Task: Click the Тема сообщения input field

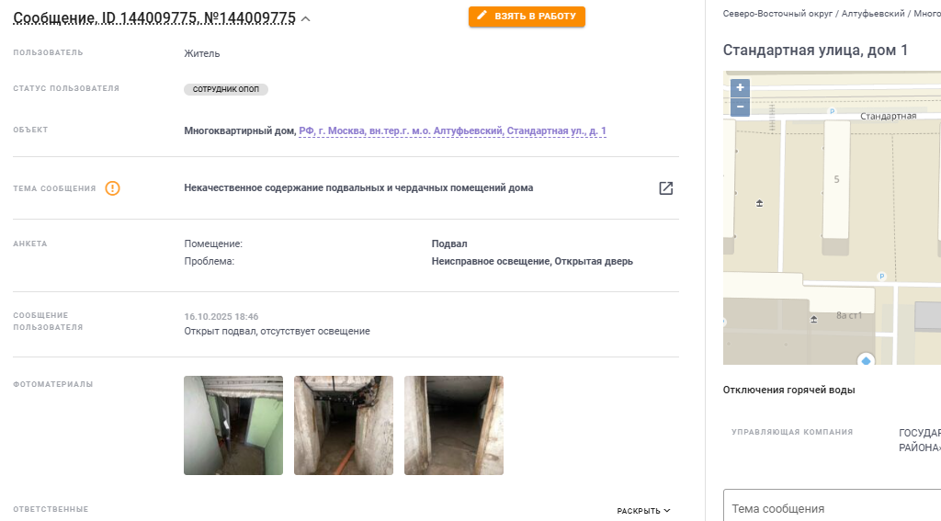Action: pos(832,505)
